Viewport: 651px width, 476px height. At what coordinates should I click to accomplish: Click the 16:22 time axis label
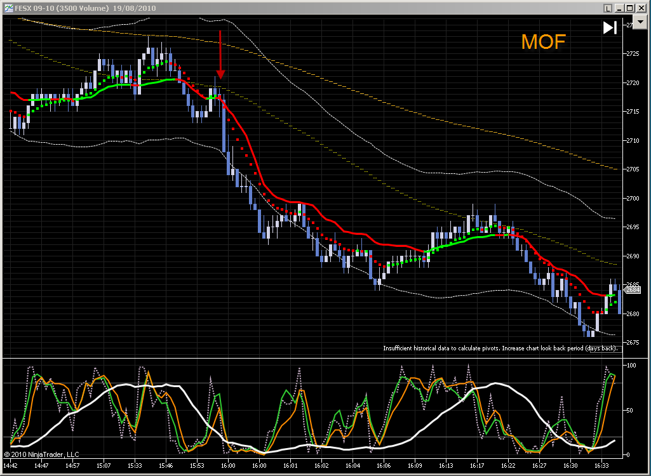tap(509, 466)
